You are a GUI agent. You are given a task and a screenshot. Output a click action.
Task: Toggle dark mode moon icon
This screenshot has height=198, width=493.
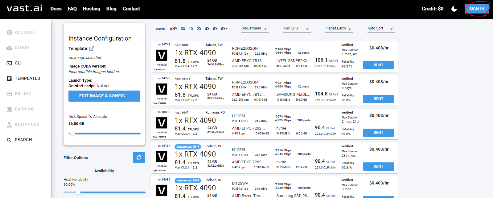point(454,9)
